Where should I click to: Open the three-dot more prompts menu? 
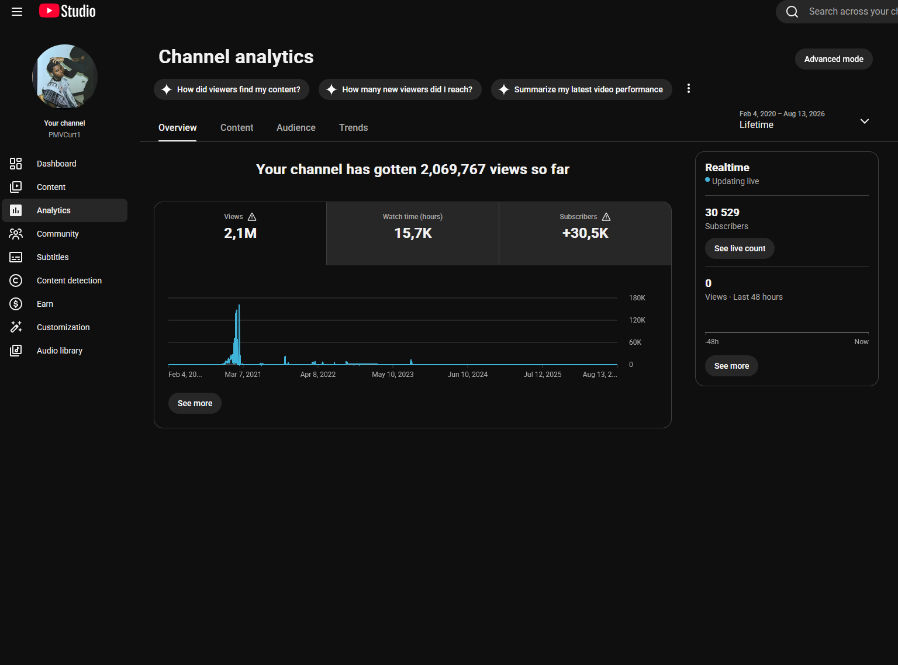[689, 88]
